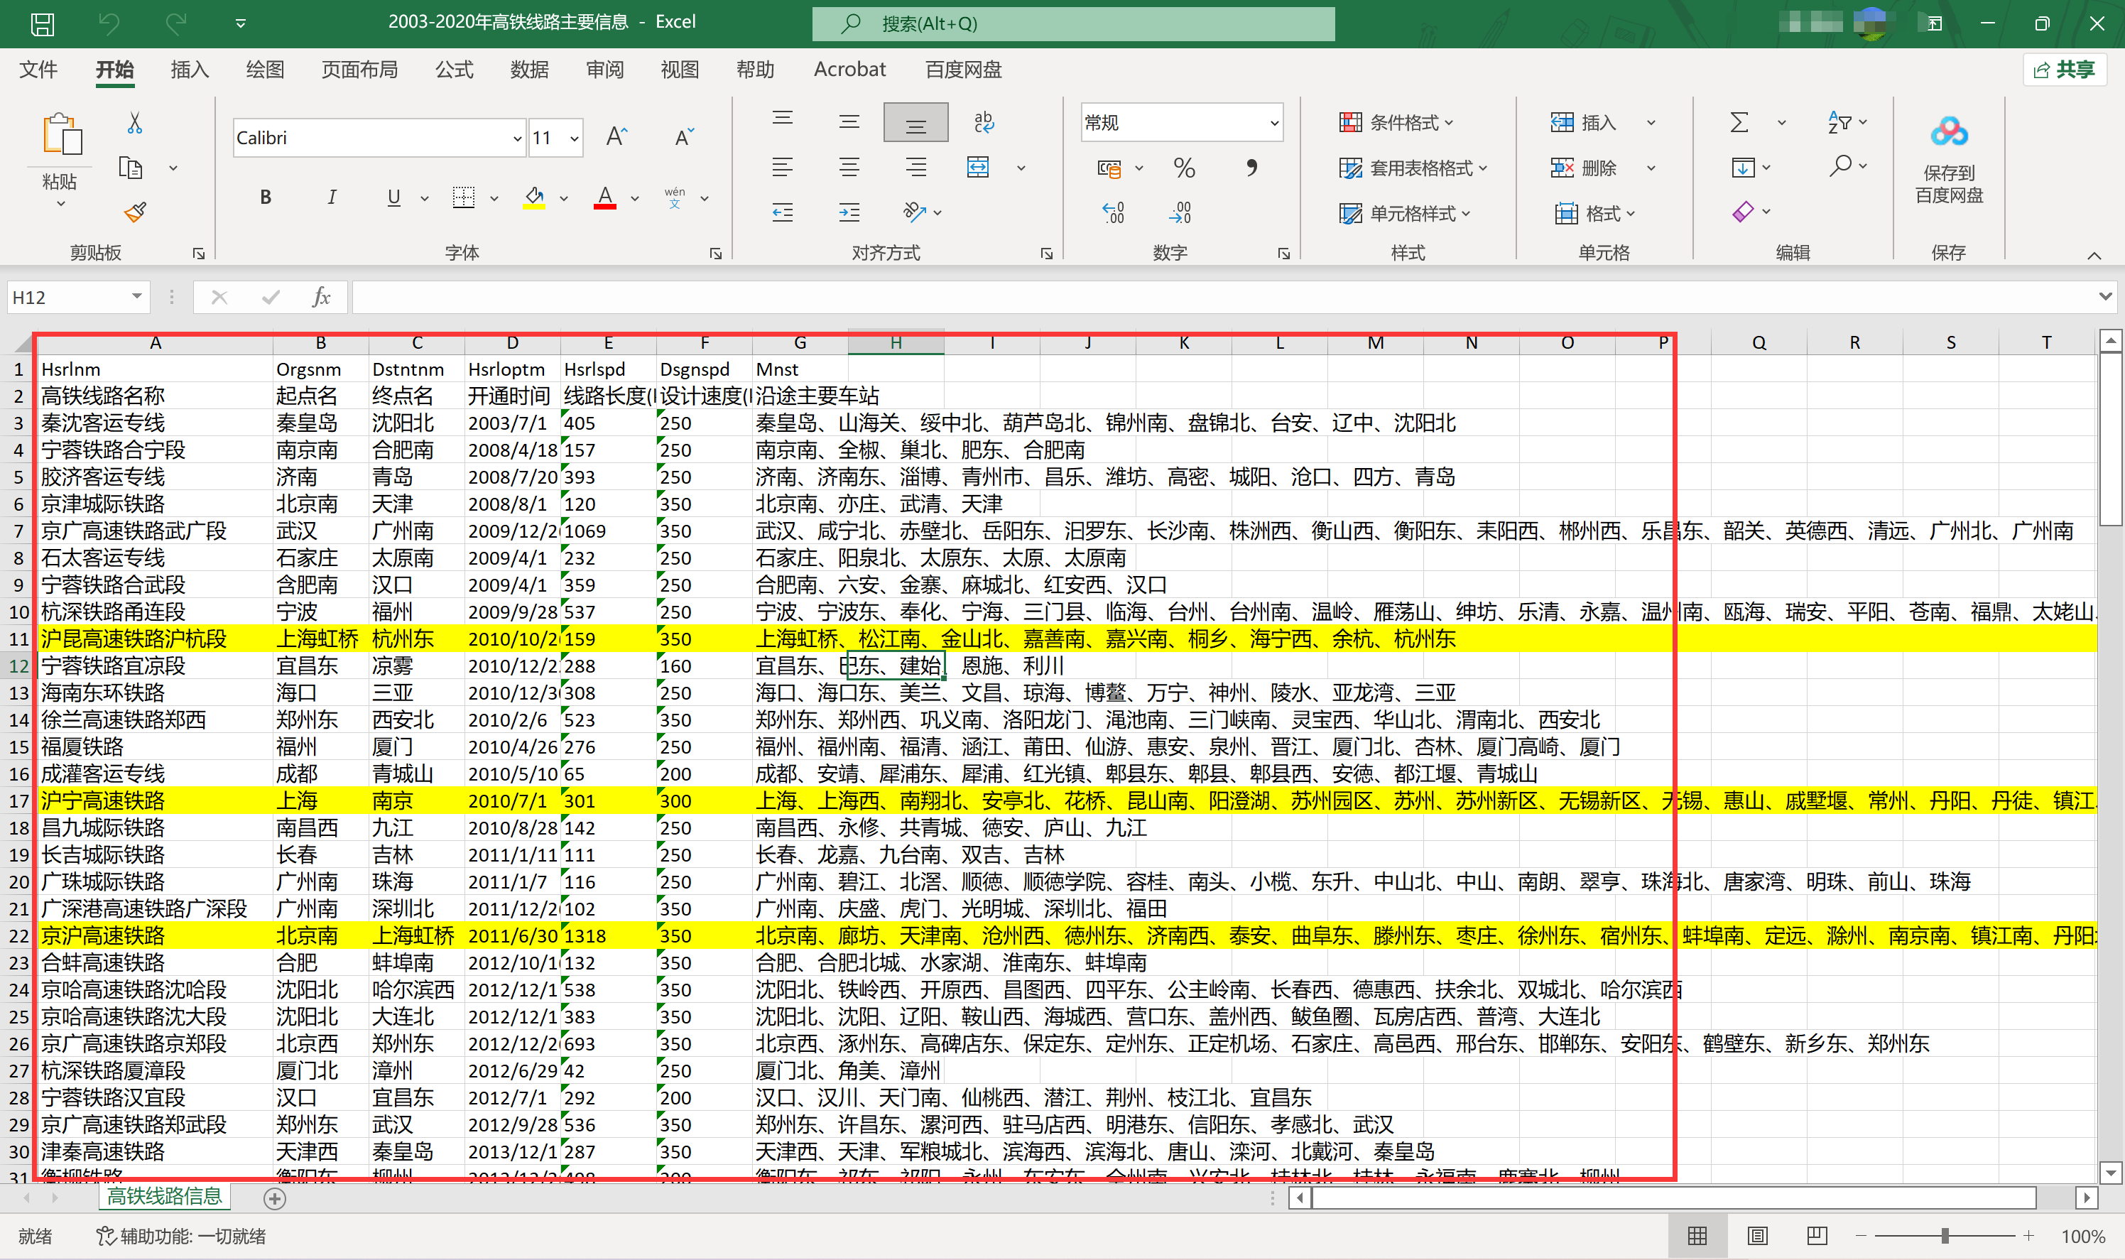
Task: Click the AutoSum sigma icon
Action: pos(1739,122)
